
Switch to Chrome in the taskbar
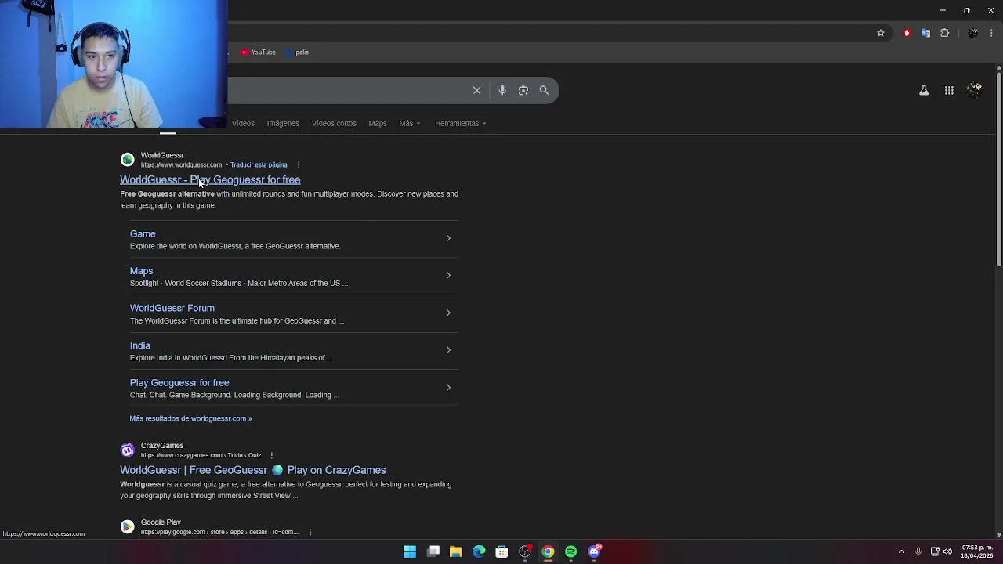(x=548, y=551)
